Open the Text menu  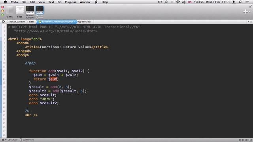click(51, 2)
